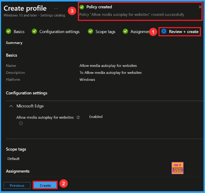Click the Policy created heading
205x193 pixels.
coord(99,7)
